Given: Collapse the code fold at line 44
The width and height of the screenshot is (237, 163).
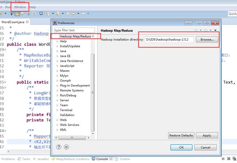Looking at the screenshot, I should tap(5, 131).
